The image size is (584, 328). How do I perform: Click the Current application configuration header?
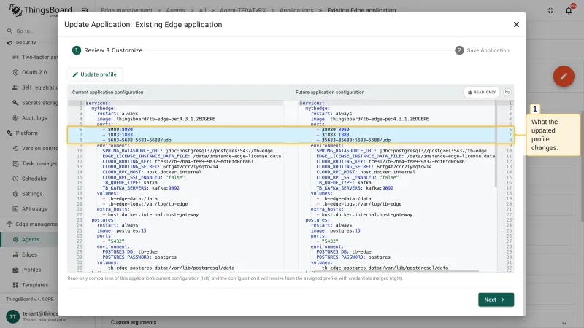coord(107,93)
